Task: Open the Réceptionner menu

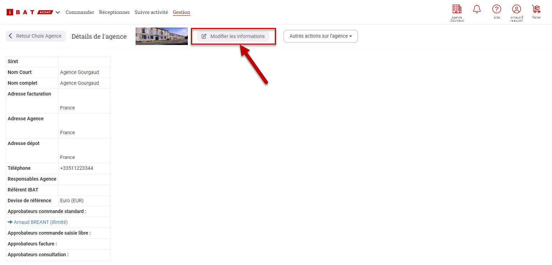Action: pos(114,12)
